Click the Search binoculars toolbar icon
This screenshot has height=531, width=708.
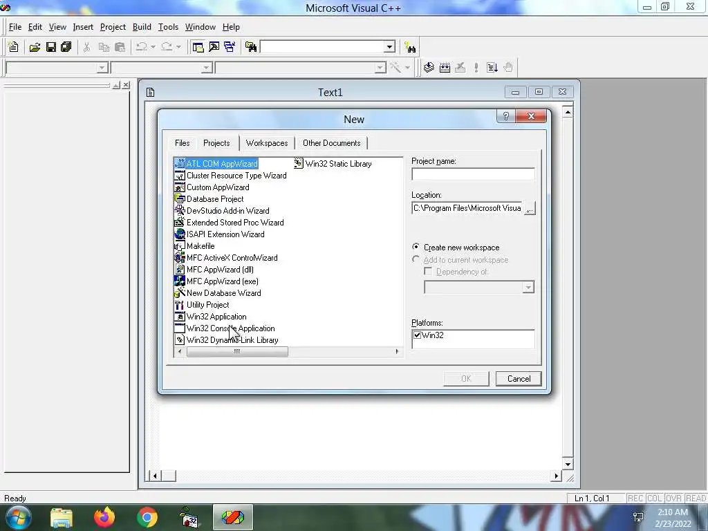(410, 46)
